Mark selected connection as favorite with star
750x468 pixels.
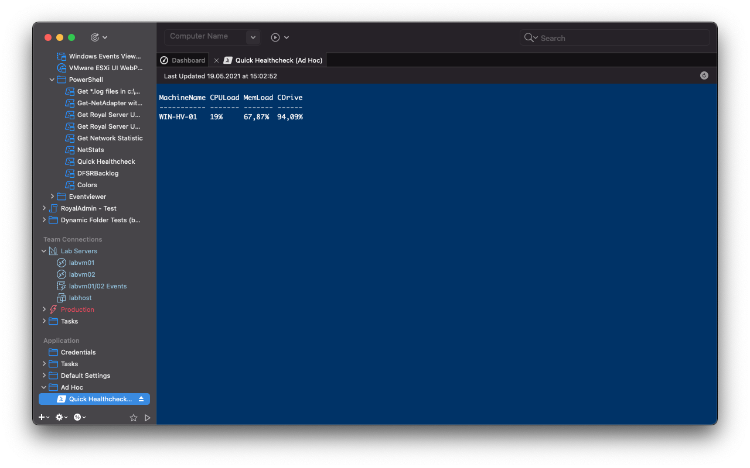(x=133, y=417)
